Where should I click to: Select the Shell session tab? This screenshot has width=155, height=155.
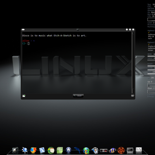pos(78,96)
